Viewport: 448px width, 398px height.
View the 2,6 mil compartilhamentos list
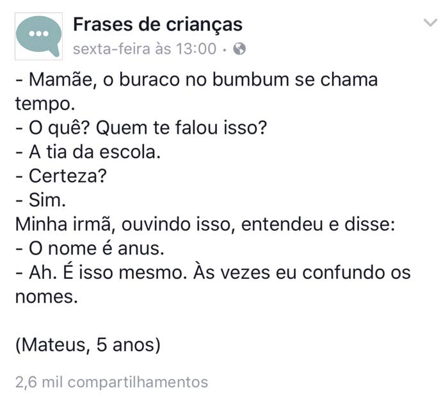click(x=112, y=382)
